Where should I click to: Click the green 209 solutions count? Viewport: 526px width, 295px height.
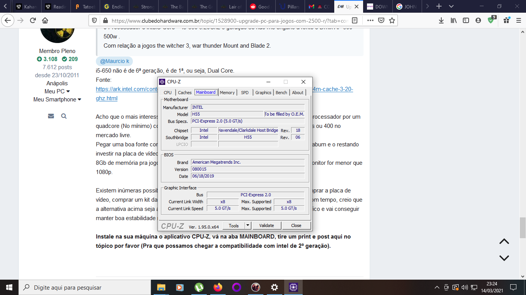pos(70,59)
